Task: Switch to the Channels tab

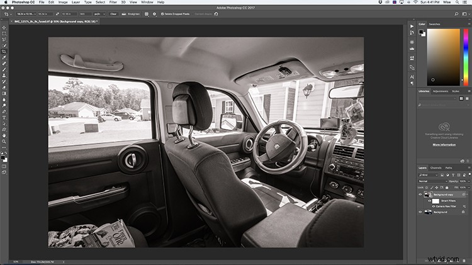Action: [435, 168]
